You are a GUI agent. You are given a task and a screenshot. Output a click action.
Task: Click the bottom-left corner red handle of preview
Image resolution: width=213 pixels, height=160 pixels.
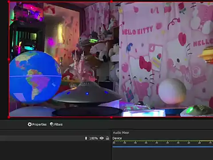point(9,117)
